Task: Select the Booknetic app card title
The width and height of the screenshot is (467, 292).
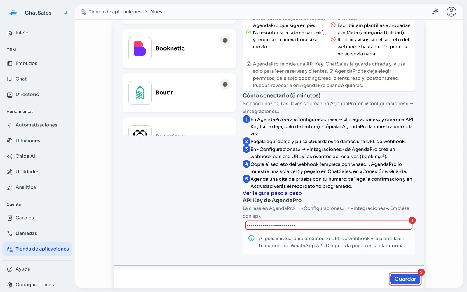Action: click(170, 48)
